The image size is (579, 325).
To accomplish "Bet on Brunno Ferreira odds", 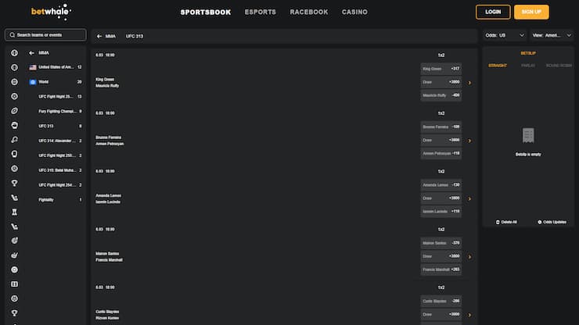I will pyautogui.click(x=441, y=127).
